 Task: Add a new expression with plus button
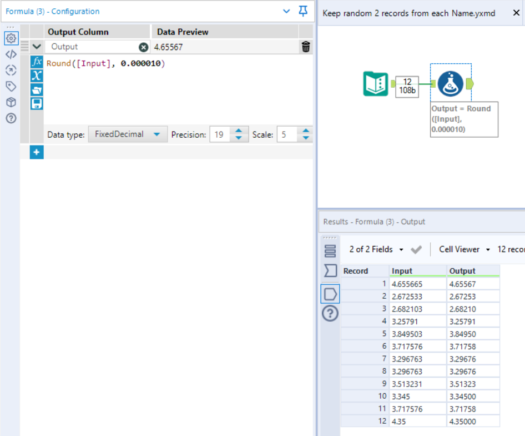[x=37, y=152]
